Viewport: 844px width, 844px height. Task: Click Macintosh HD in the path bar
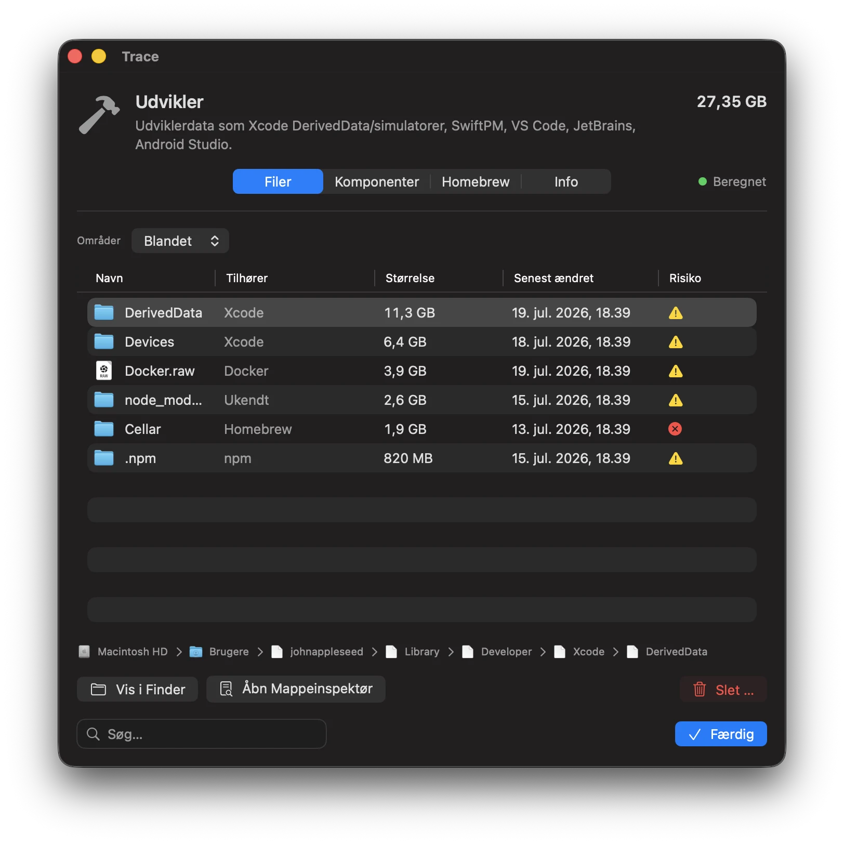(x=133, y=652)
